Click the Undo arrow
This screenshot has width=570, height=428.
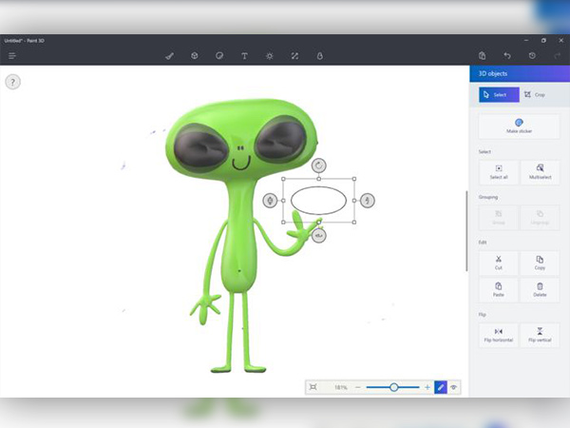point(507,56)
